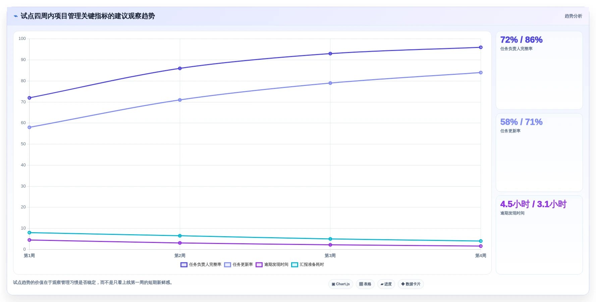Screen dimensions: 596x302
Task: Click the 第4周 x-axis label
Action: [481, 256]
